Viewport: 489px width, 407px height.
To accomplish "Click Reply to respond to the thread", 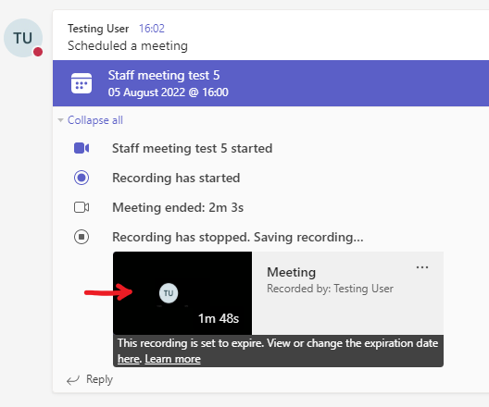I will 99,379.
